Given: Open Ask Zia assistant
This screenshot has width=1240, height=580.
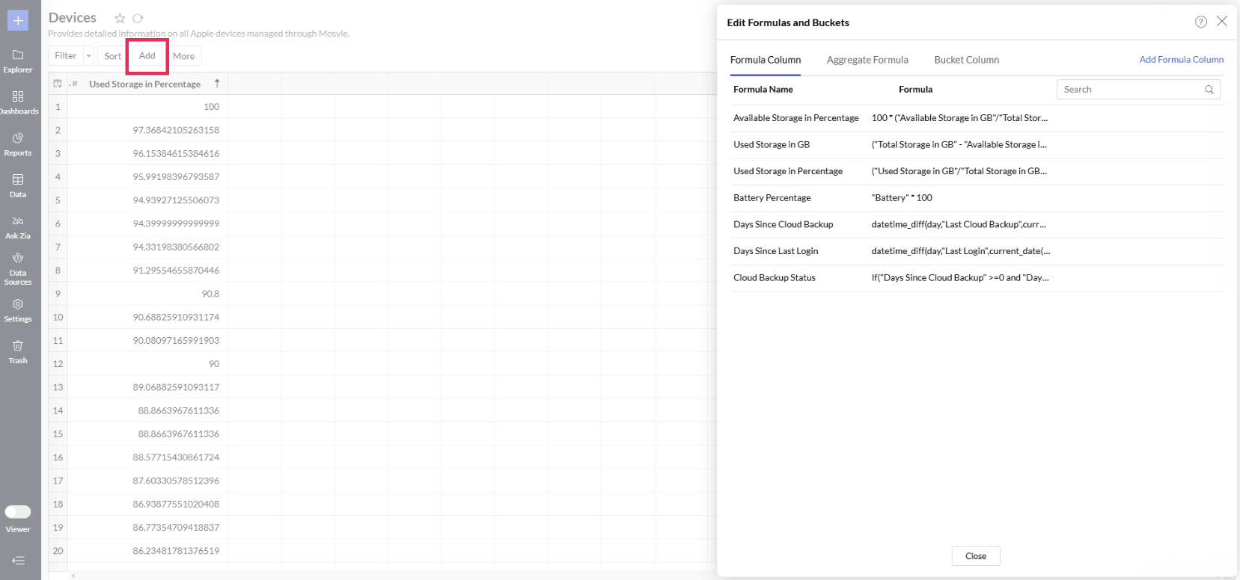Looking at the screenshot, I should point(18,227).
